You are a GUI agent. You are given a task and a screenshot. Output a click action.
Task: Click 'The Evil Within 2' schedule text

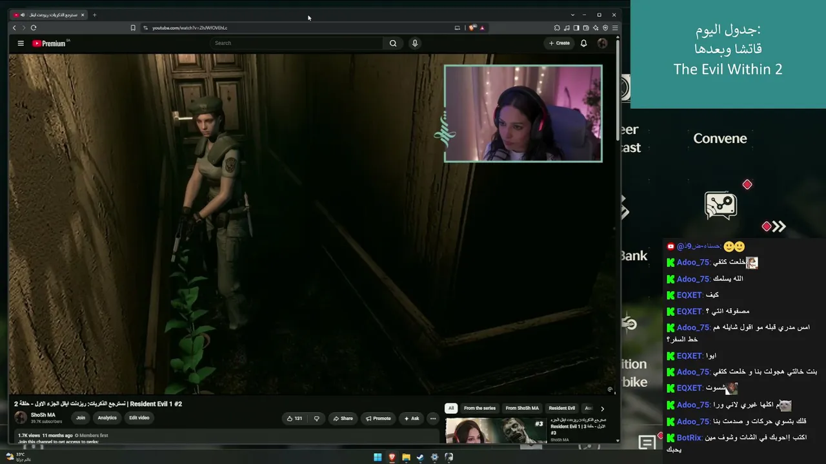(728, 70)
